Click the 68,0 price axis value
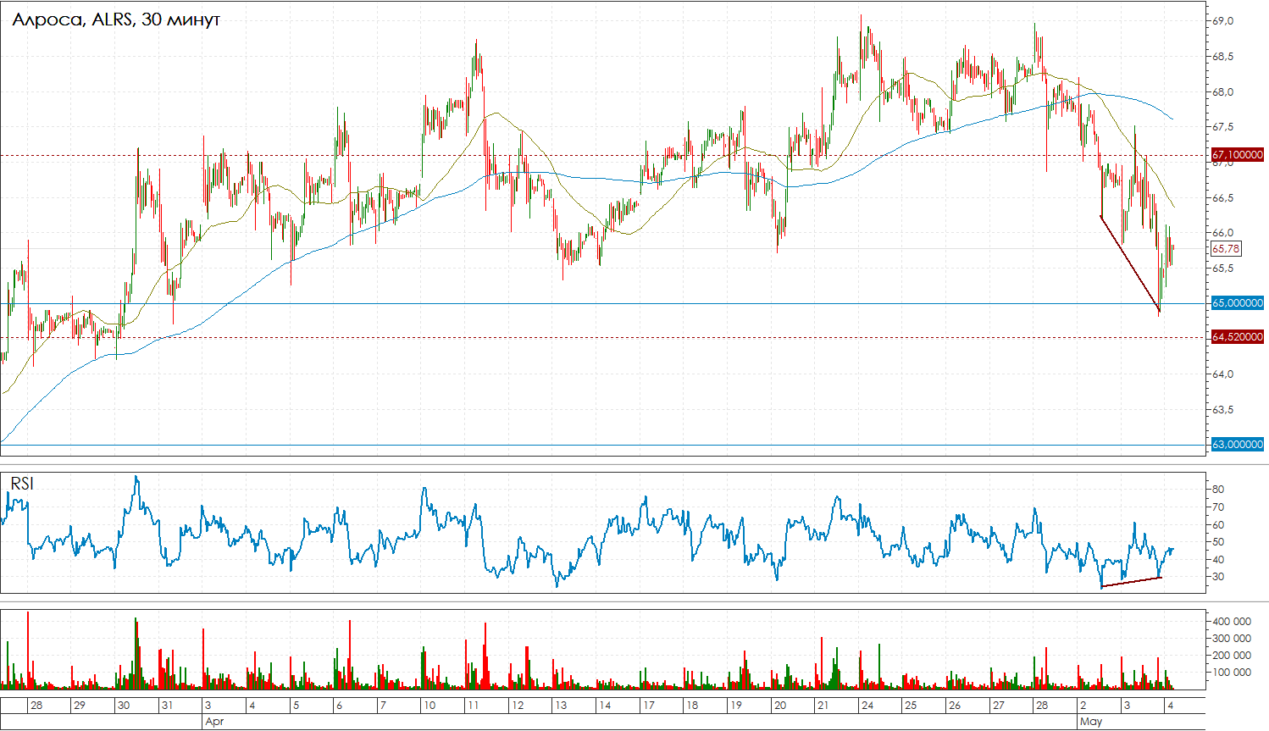The image size is (1269, 731). [x=1223, y=92]
